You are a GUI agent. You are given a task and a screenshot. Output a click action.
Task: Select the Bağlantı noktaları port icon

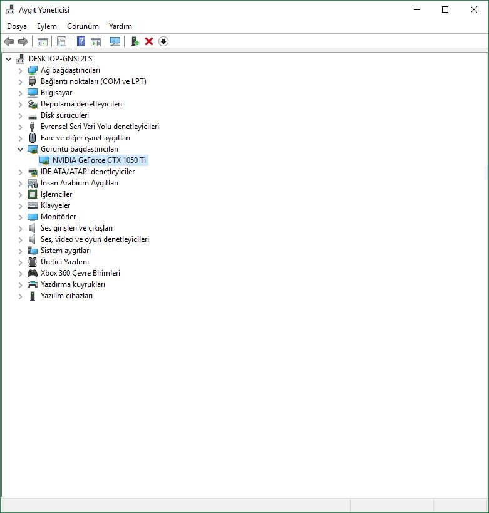coord(33,81)
